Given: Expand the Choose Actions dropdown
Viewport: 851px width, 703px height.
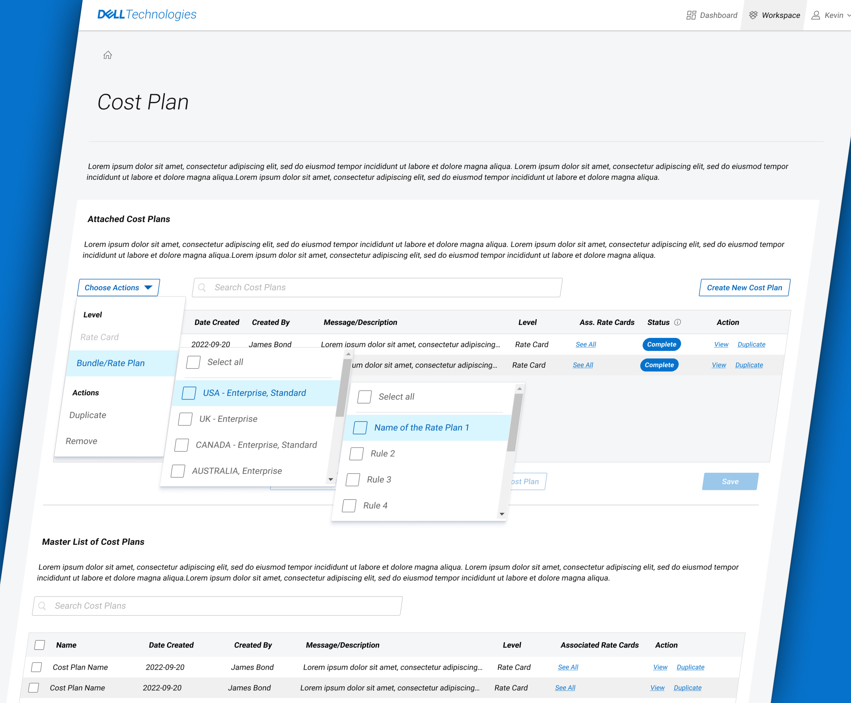Looking at the screenshot, I should coord(118,287).
